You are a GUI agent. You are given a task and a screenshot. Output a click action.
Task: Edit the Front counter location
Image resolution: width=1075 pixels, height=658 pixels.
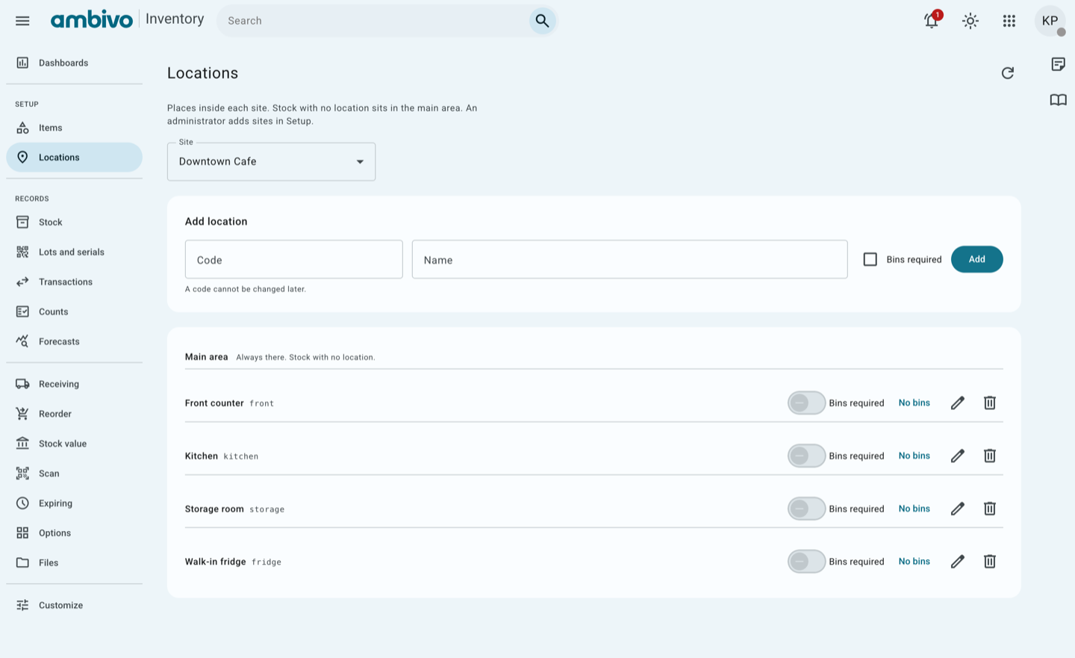958,403
